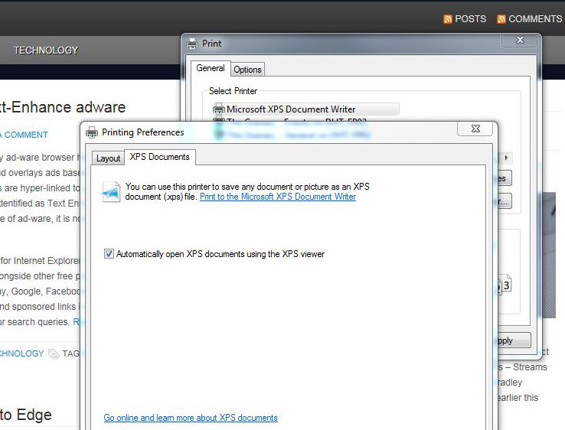565x430 pixels.
Task: Select the XPS Documents tab
Action: (160, 157)
